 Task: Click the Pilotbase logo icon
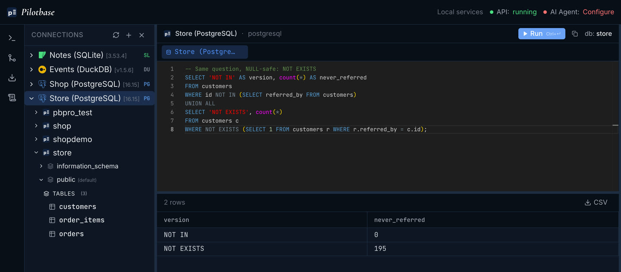point(12,12)
